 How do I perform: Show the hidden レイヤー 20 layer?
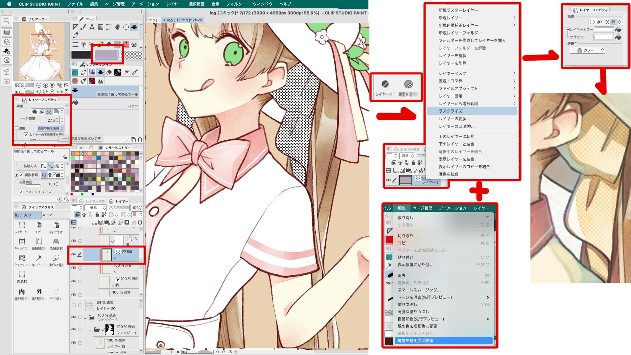point(74,305)
